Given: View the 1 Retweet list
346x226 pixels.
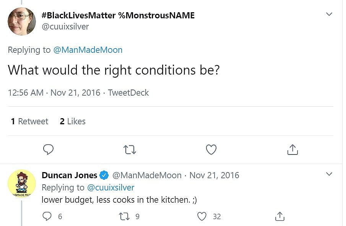Looking at the screenshot, I should coord(30,121).
